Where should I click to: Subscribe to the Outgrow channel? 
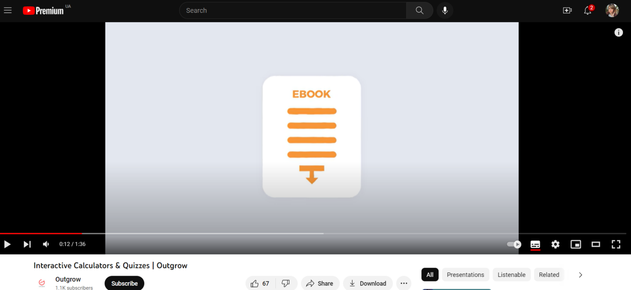(124, 283)
